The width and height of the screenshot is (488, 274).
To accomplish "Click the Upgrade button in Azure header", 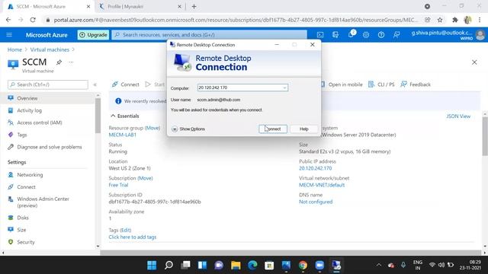I will (x=93, y=35).
